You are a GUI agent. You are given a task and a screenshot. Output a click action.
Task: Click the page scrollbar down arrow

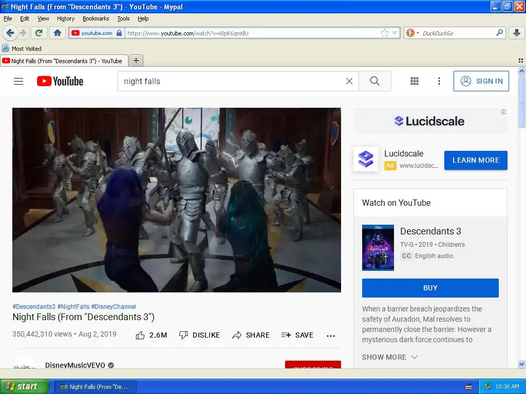pyautogui.click(x=521, y=364)
